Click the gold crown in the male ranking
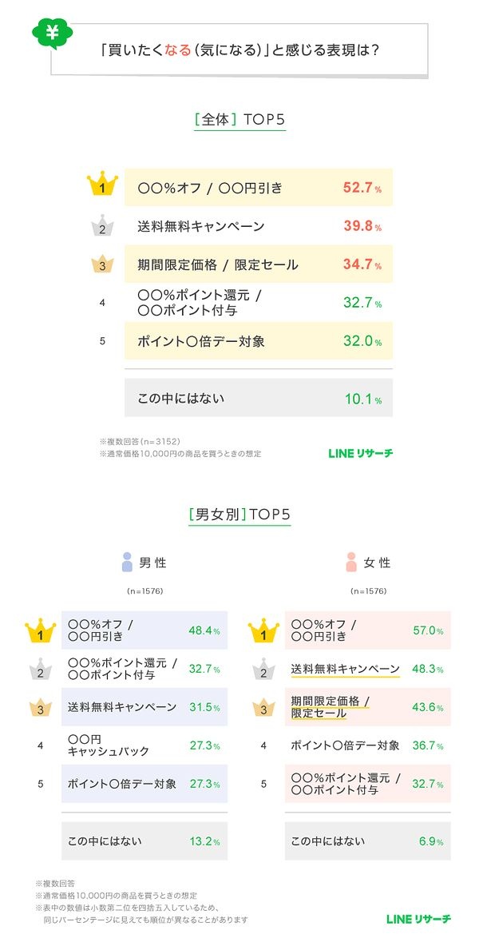Image resolution: width=479 pixels, height=942 pixels. click(x=40, y=630)
